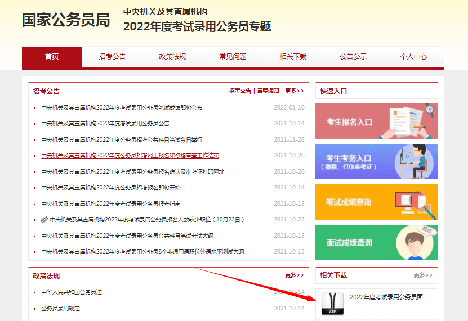Open the 公共科目笔试考试大纲 link
Image resolution: width=468 pixels, height=321 pixels.
click(127, 236)
